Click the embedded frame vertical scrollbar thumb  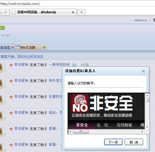coord(147,100)
